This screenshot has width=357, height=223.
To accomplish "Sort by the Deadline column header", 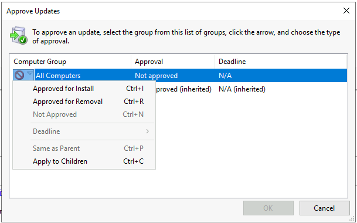I will coord(281,62).
